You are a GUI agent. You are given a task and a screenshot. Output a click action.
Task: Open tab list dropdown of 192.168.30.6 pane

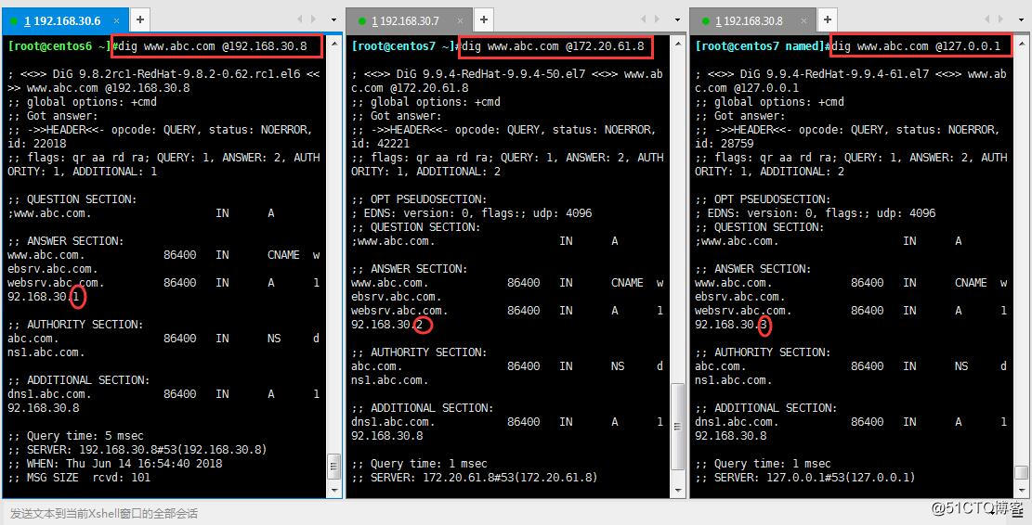(333, 20)
